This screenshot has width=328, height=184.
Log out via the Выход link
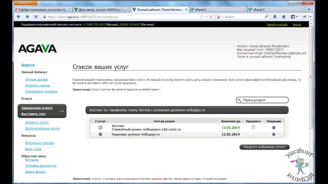[297, 25]
